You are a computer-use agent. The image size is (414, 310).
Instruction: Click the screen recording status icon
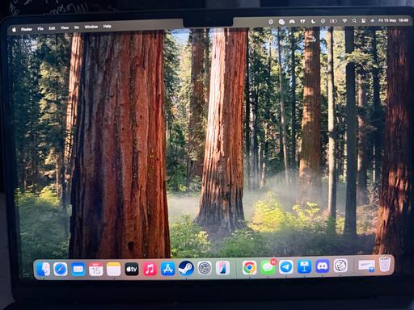(323, 21)
